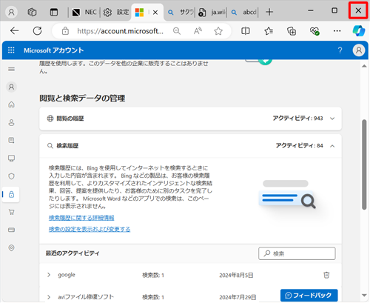This screenshot has width=370, height=303.
Task: Open Security shield sidebar icon
Action: click(x=11, y=176)
